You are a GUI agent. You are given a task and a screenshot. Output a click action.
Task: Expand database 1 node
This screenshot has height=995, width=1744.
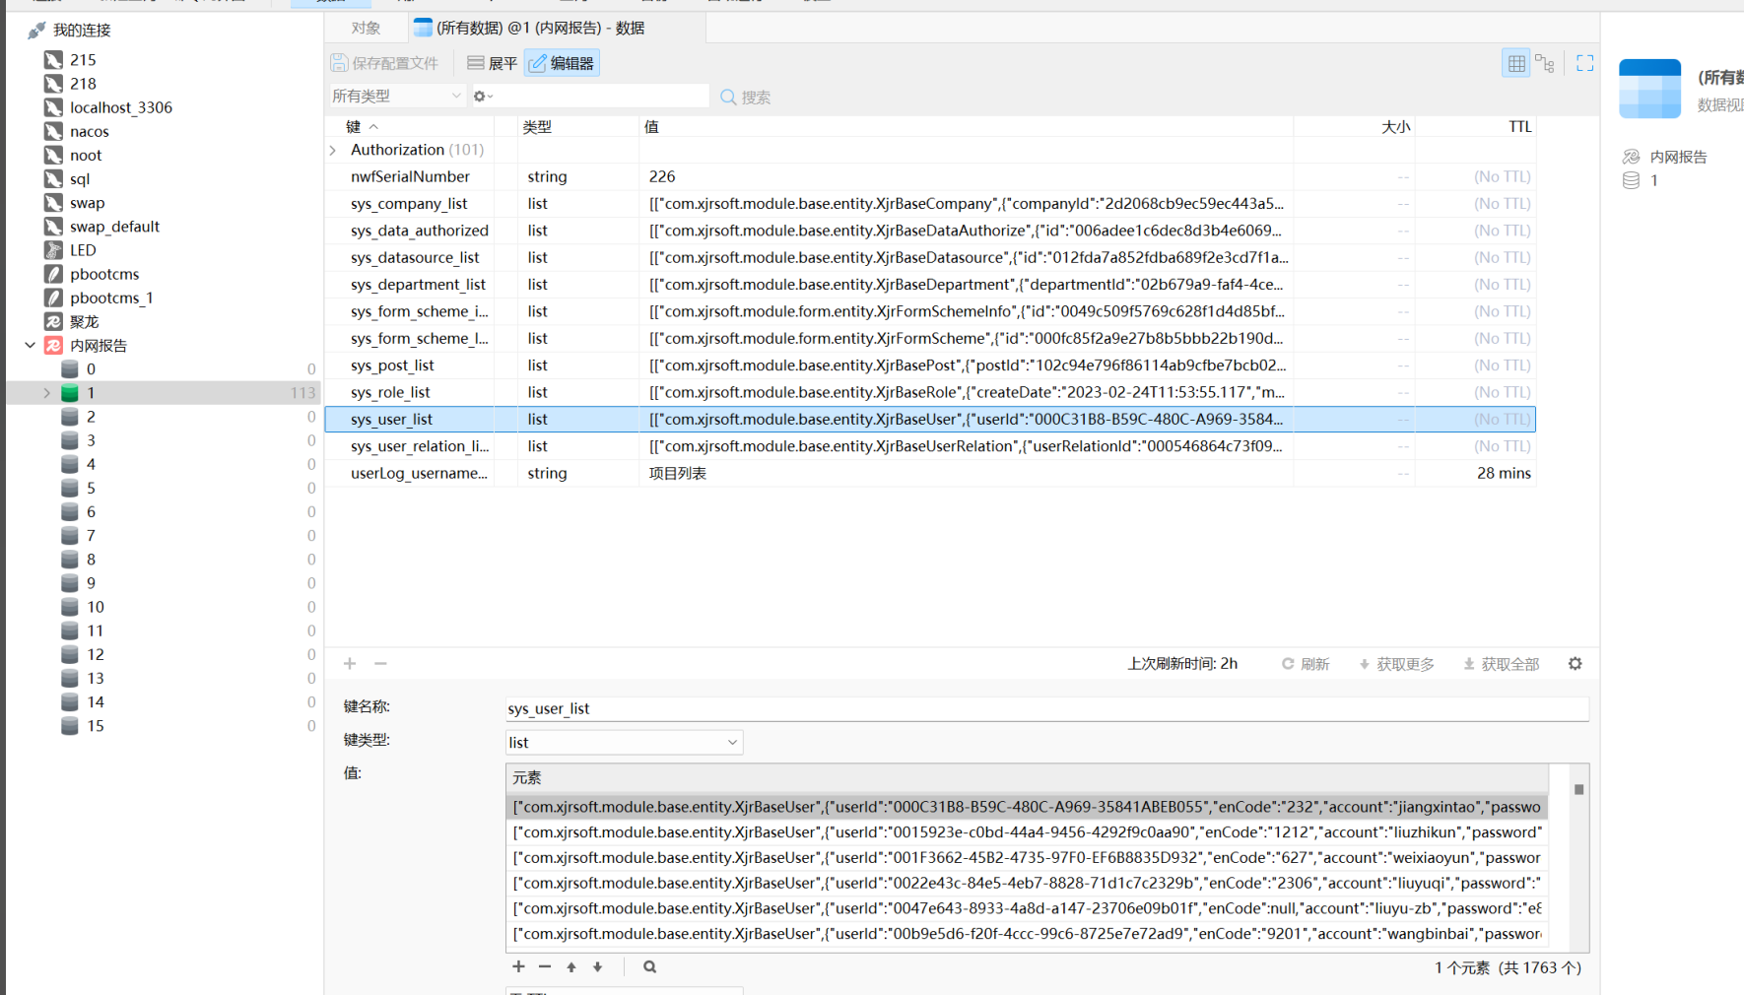(46, 393)
